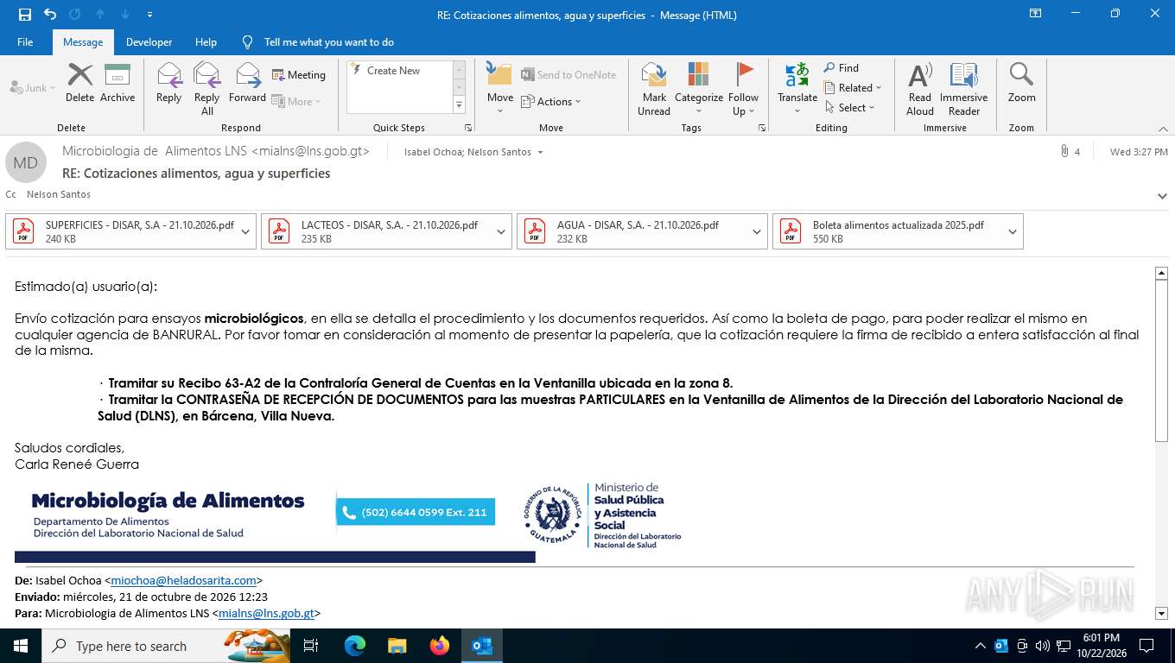Forward this email

tap(247, 83)
